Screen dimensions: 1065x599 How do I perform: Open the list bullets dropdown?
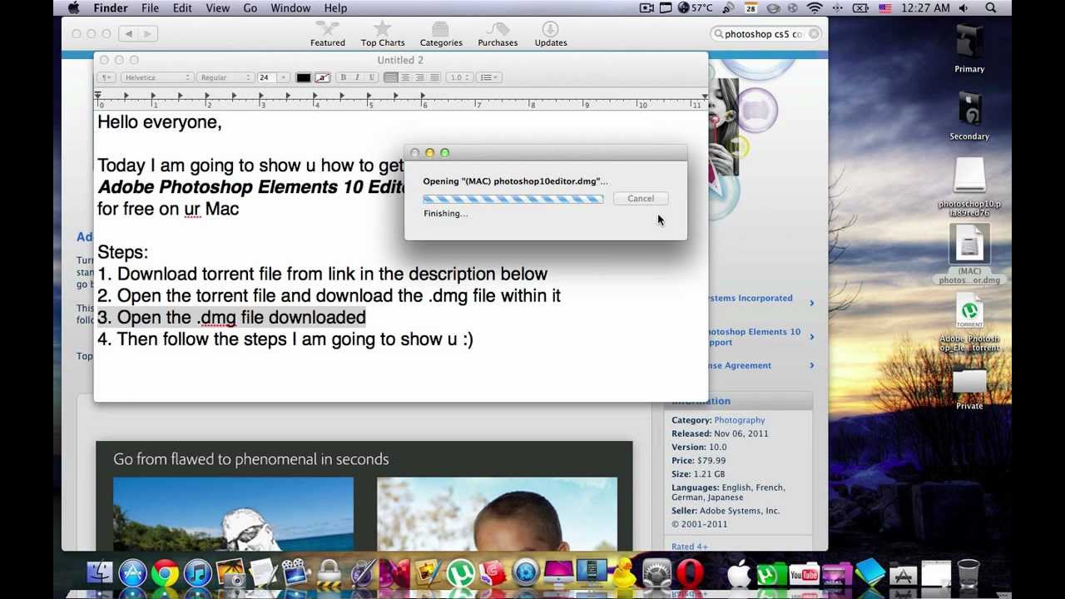(x=489, y=77)
